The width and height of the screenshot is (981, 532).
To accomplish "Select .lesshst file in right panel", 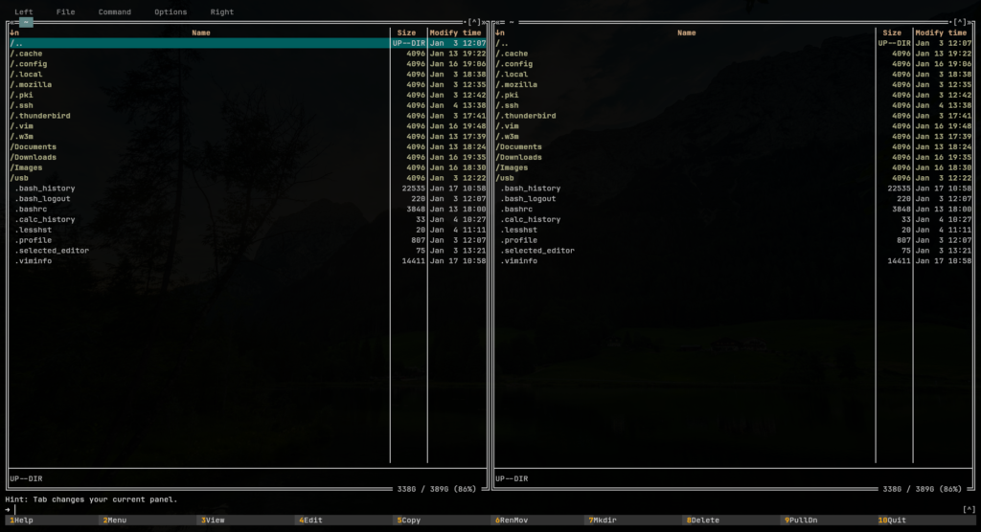I will pos(733,230).
